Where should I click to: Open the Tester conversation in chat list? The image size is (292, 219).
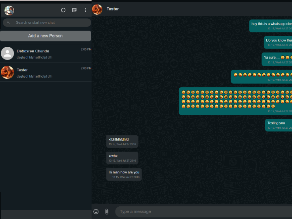46,72
